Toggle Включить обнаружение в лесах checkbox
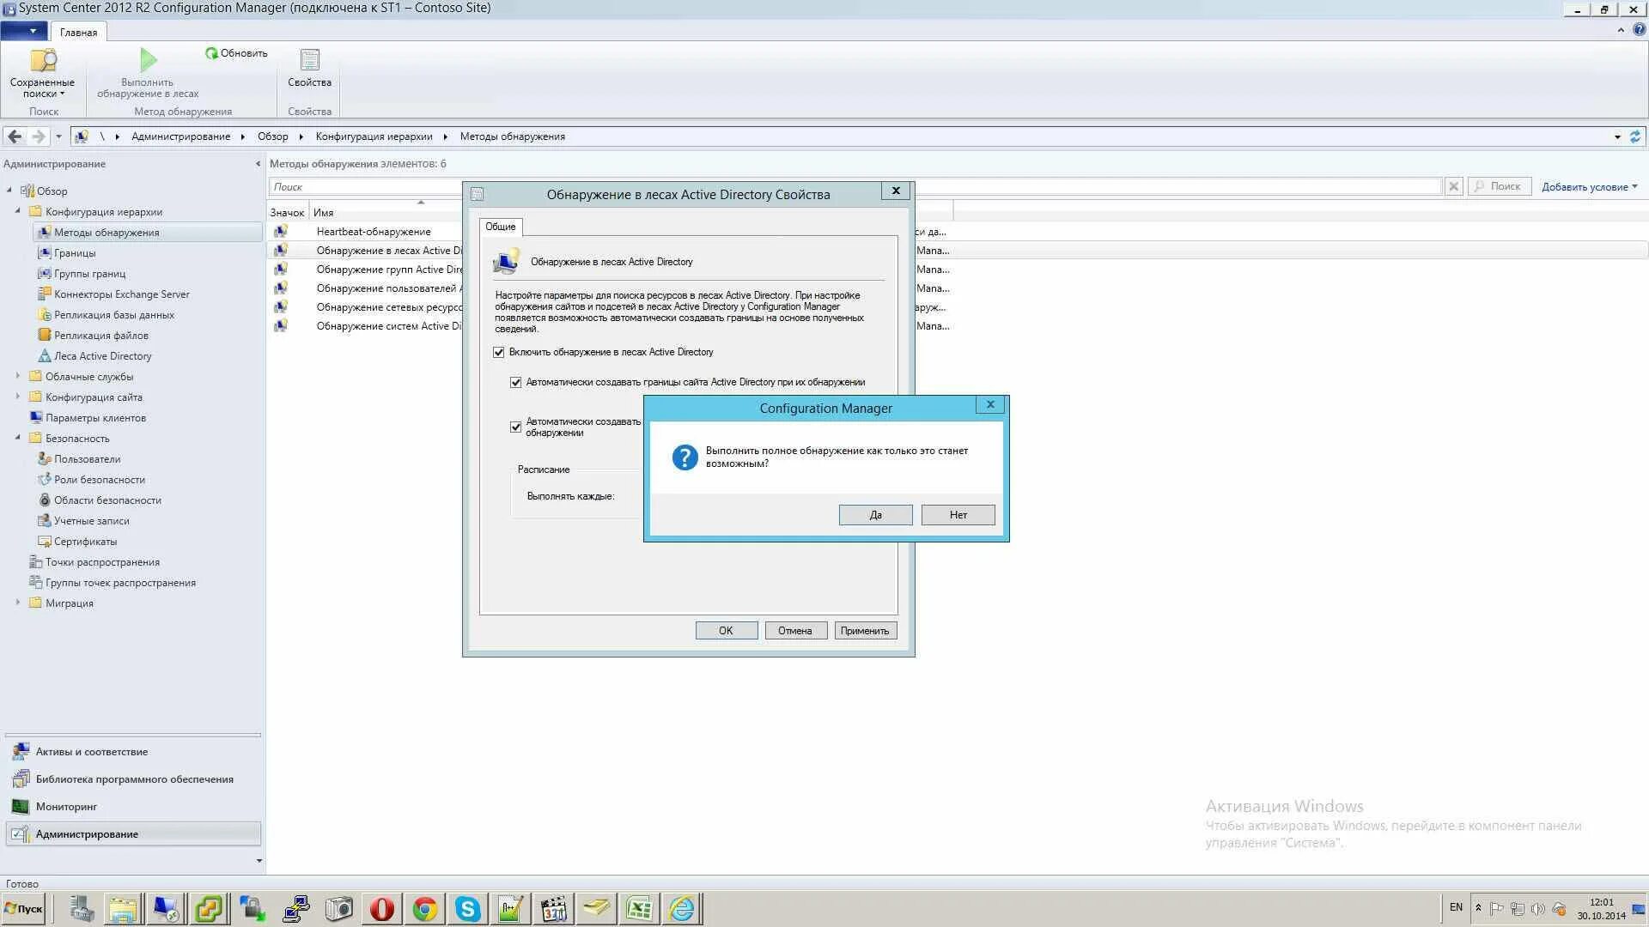The height and width of the screenshot is (927, 1649). [x=499, y=353]
